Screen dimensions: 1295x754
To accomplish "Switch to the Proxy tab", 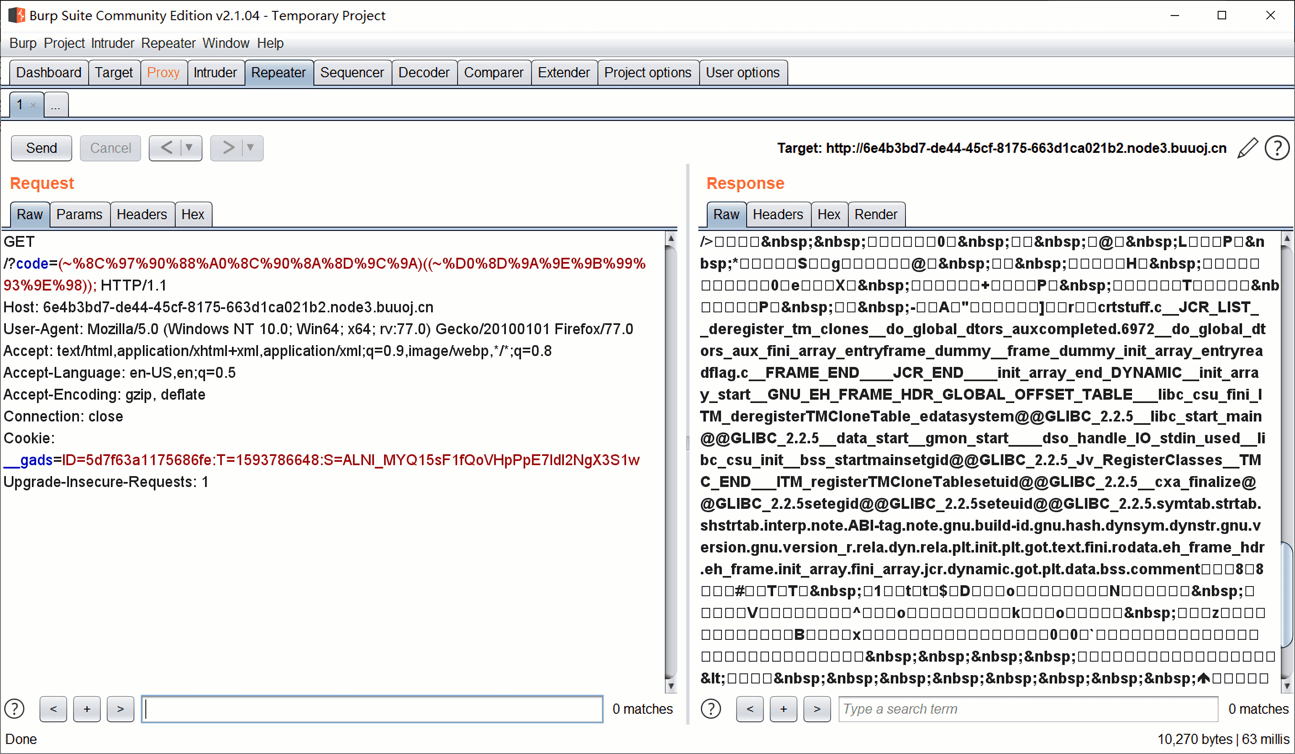I will coord(163,72).
